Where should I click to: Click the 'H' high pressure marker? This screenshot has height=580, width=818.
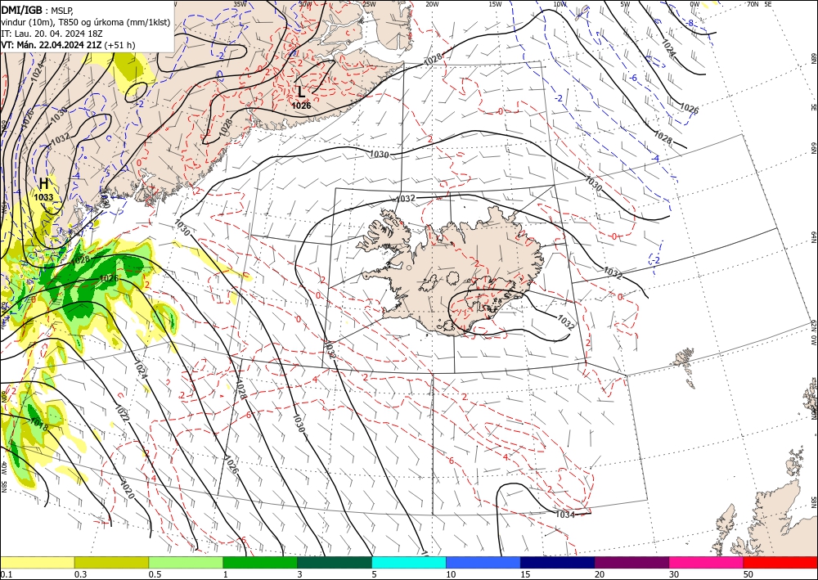[x=44, y=183]
